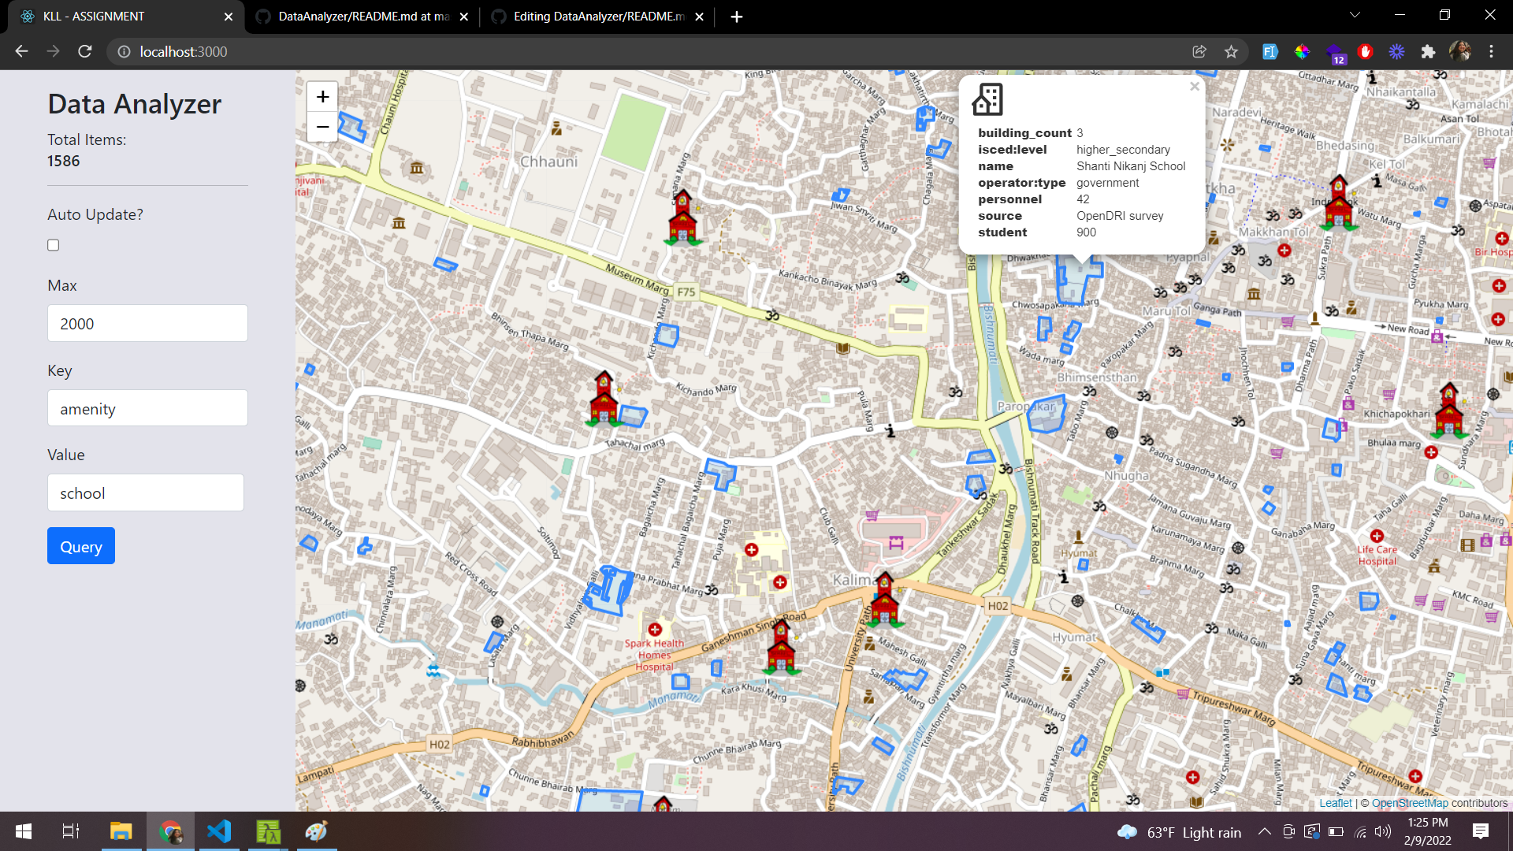
Task: Open Visual Studio Code from the taskbar
Action: pyautogui.click(x=219, y=831)
